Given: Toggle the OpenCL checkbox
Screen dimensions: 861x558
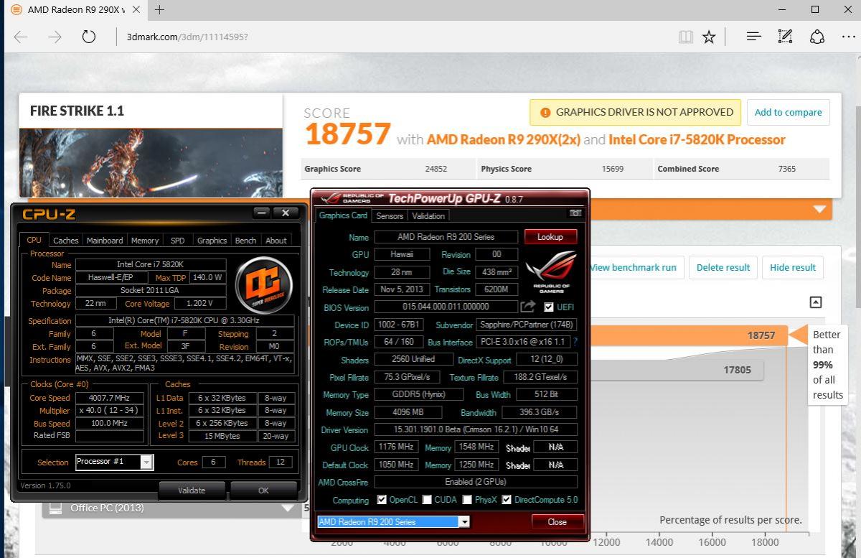Looking at the screenshot, I should point(382,500).
